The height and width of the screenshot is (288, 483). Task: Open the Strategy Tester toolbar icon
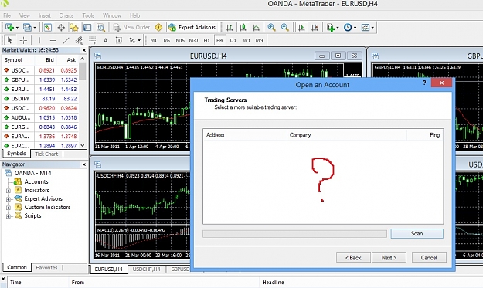(x=101, y=27)
